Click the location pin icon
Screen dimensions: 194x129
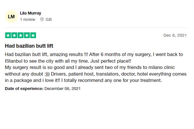pos(42,19)
